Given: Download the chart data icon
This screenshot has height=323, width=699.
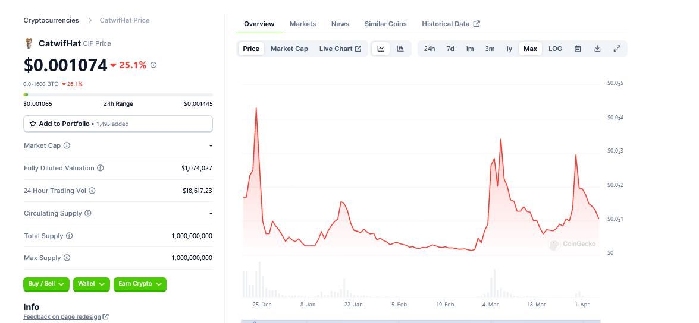Looking at the screenshot, I should pyautogui.click(x=597, y=49).
